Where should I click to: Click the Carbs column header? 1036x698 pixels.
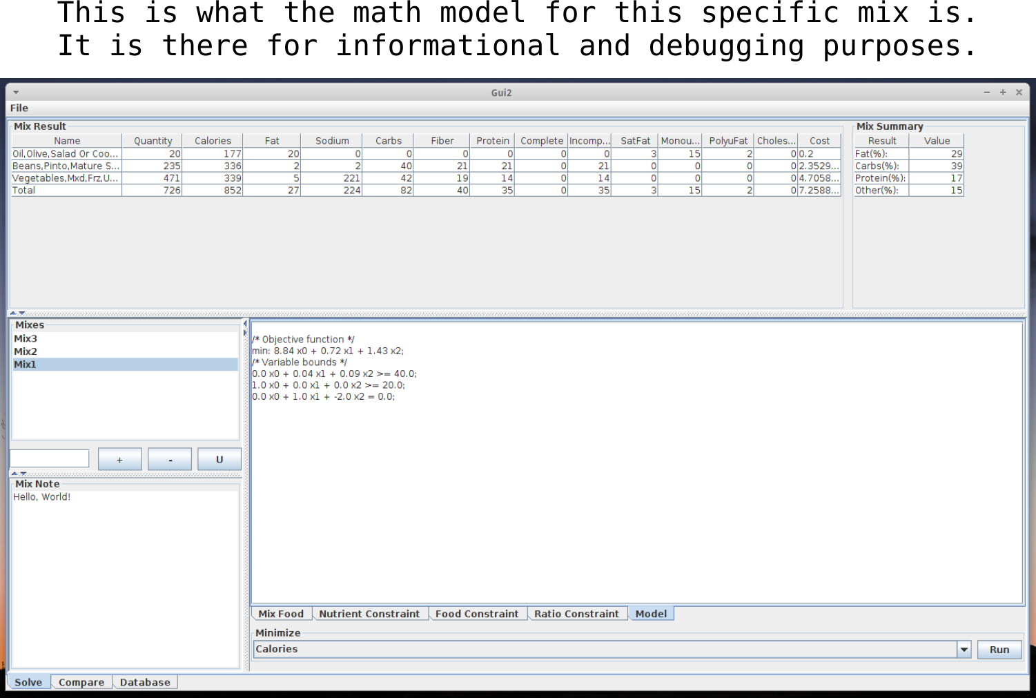pos(388,141)
